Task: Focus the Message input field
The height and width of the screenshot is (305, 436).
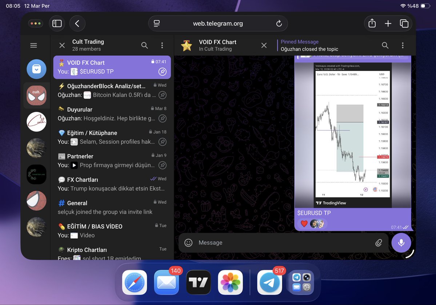Action: [x=284, y=243]
